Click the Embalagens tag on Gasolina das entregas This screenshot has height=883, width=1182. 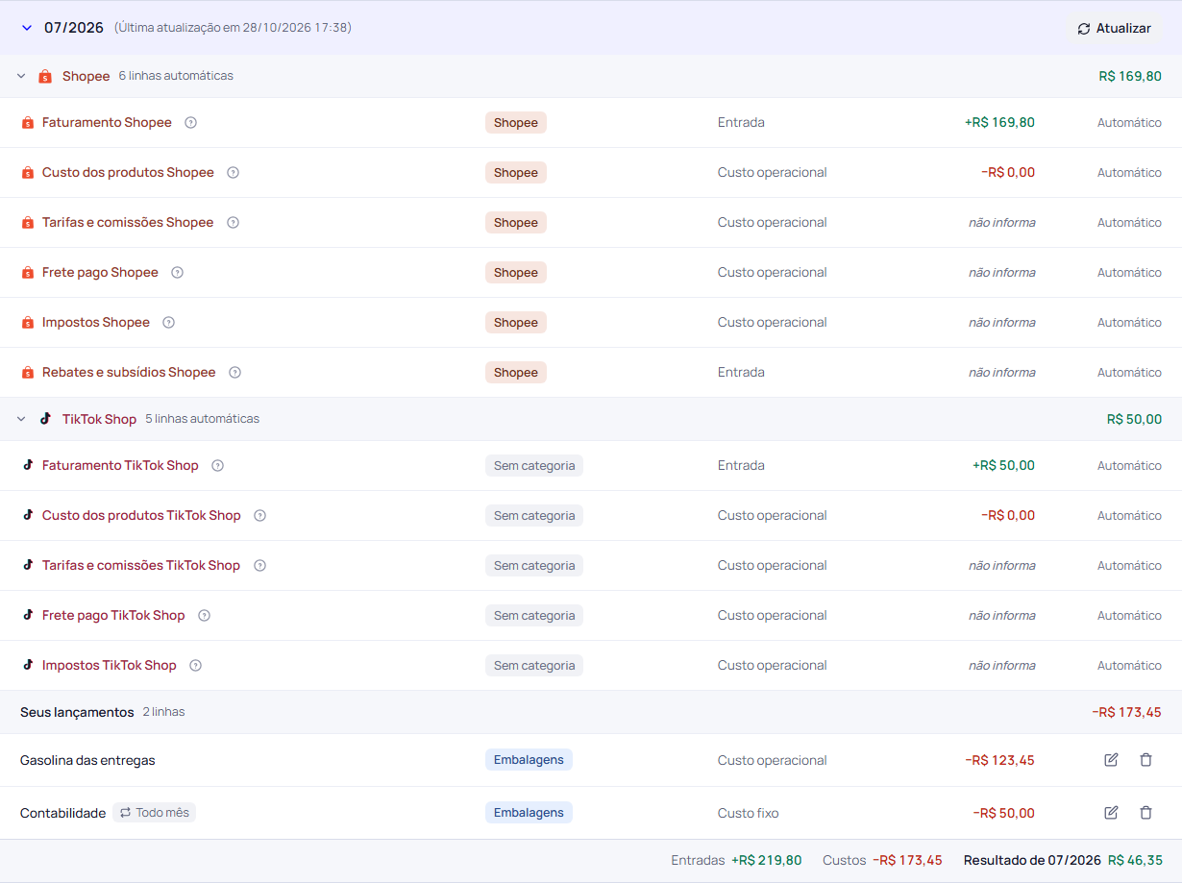(x=529, y=760)
